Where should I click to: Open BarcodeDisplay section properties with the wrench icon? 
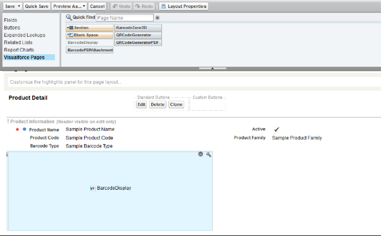coord(209,154)
